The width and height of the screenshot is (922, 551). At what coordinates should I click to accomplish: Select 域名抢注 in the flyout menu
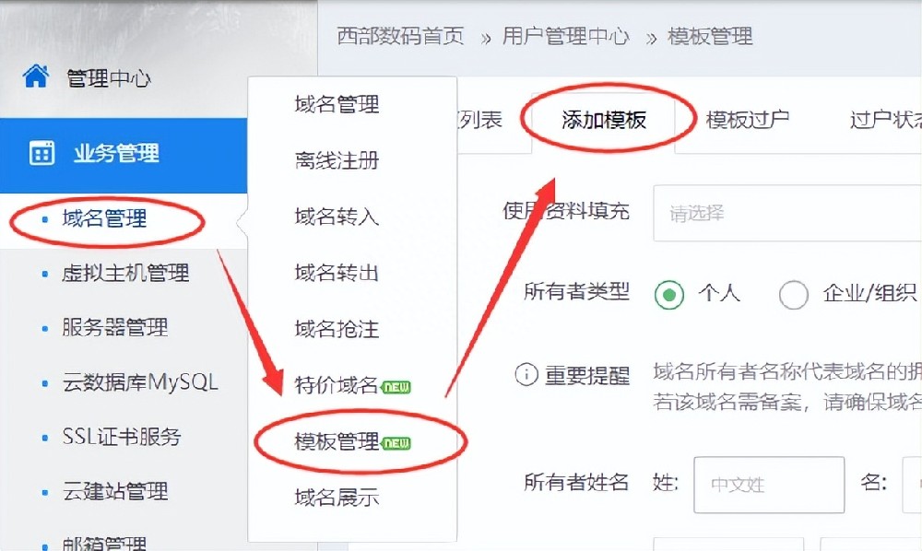tap(337, 329)
